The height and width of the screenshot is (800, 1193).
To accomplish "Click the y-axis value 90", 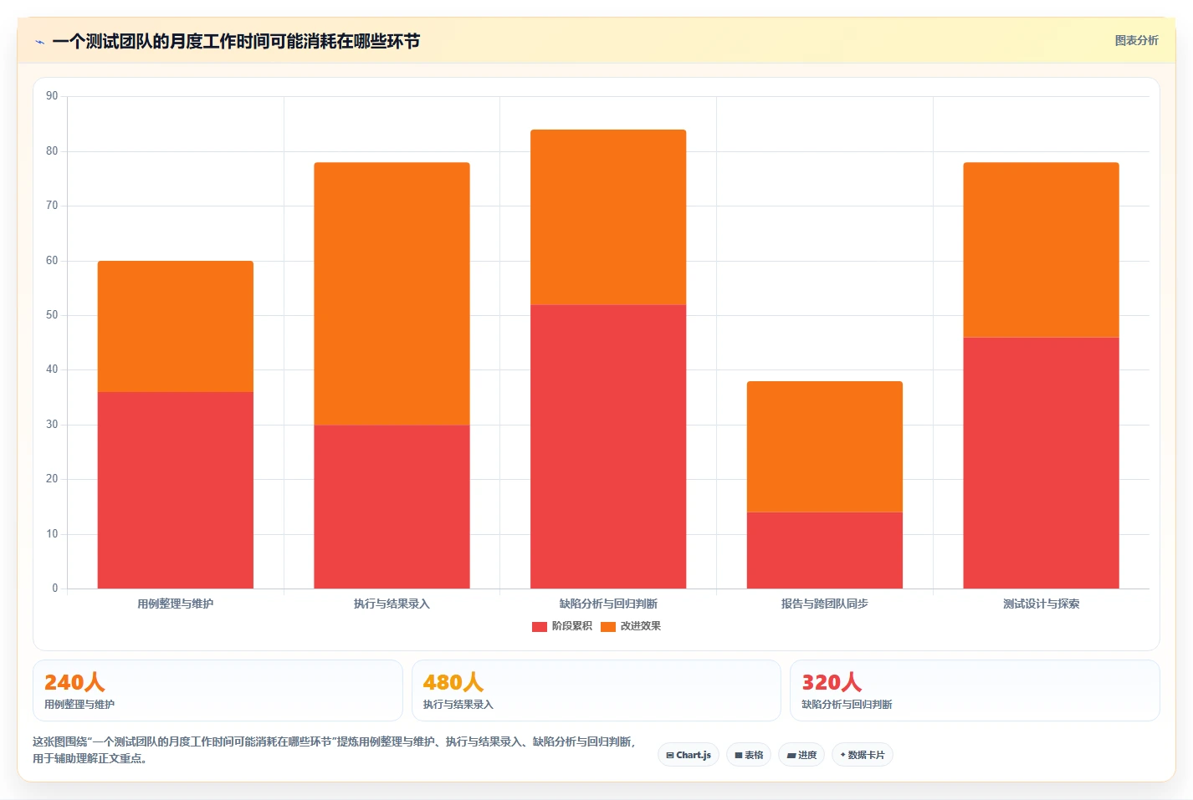I will [52, 96].
